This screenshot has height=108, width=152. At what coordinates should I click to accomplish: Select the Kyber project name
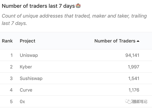click(26, 67)
